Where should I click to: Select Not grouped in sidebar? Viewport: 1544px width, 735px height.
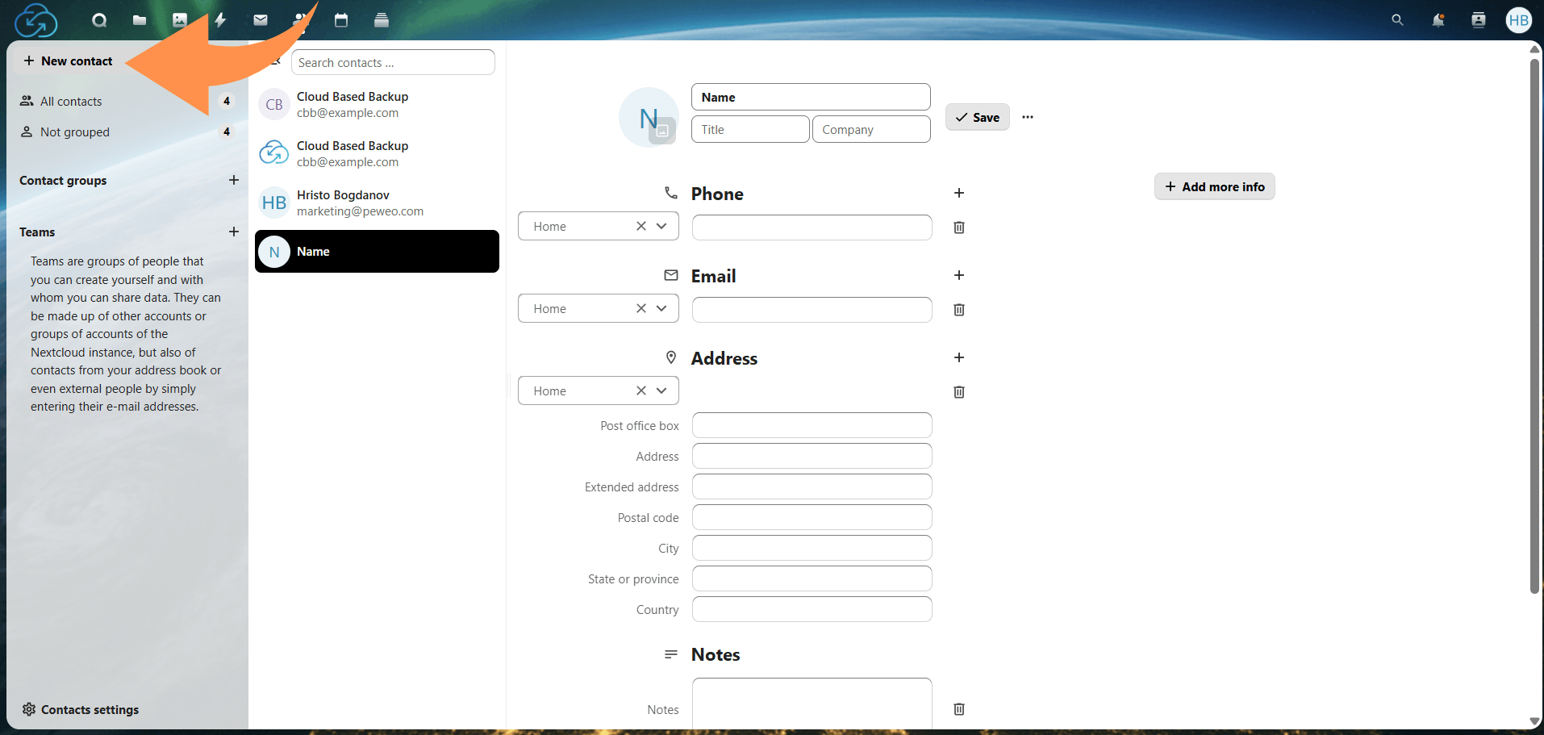75,132
